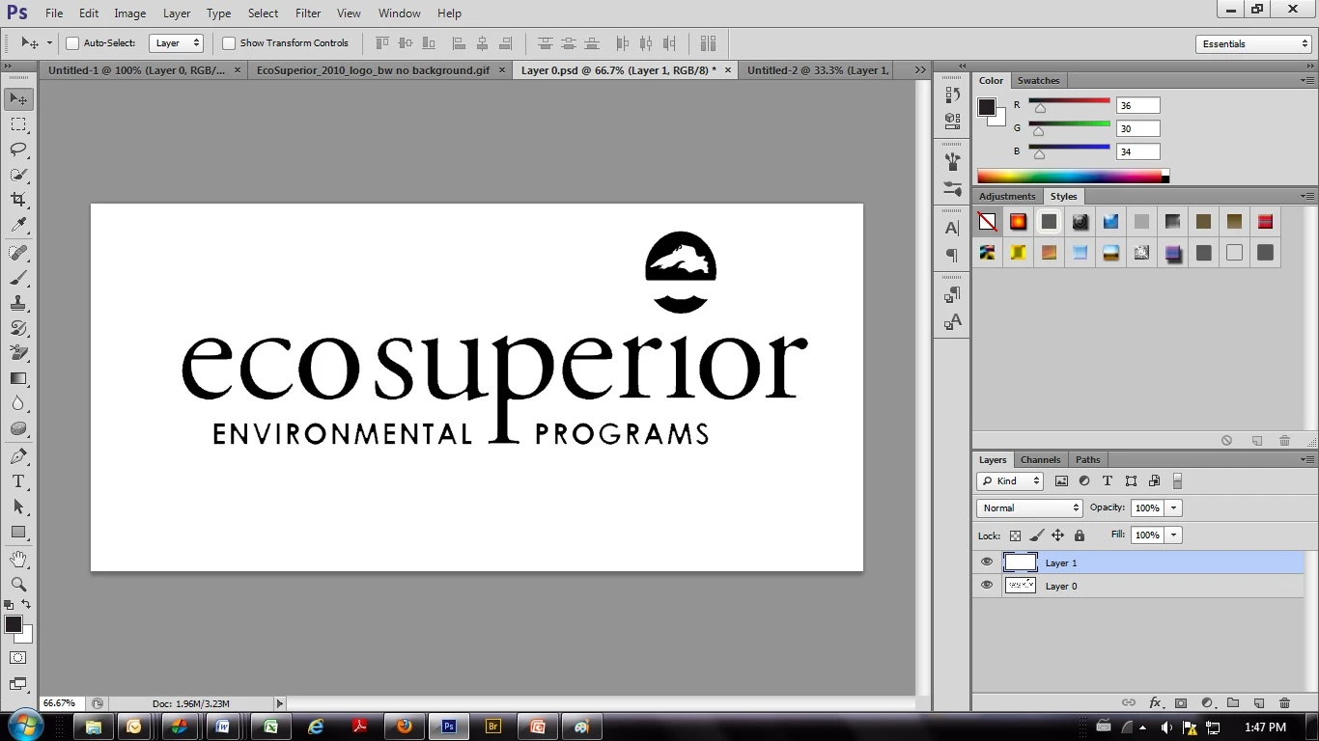Image resolution: width=1319 pixels, height=741 pixels.
Task: Toggle the layer filter switch
Action: [1177, 480]
